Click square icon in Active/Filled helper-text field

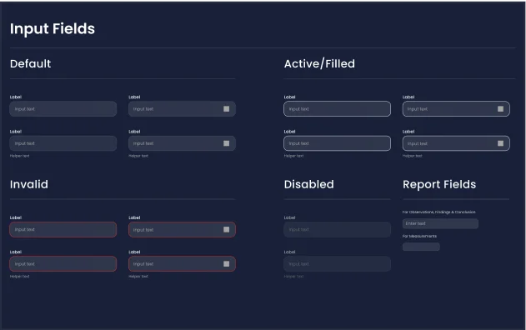[x=500, y=143]
